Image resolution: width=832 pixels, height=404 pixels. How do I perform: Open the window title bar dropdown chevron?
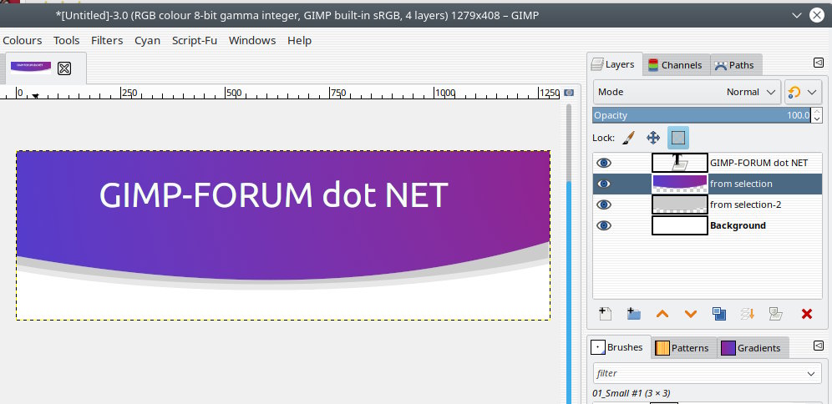tap(796, 15)
